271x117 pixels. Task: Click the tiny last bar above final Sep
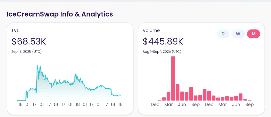coord(249,100)
